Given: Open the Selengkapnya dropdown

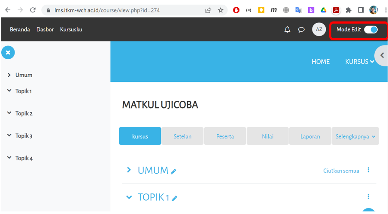Looking at the screenshot, I should (x=355, y=136).
